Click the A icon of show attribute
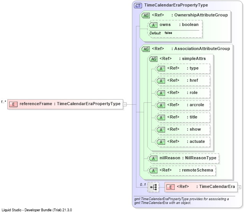244x212 pixels. pos(161,130)
